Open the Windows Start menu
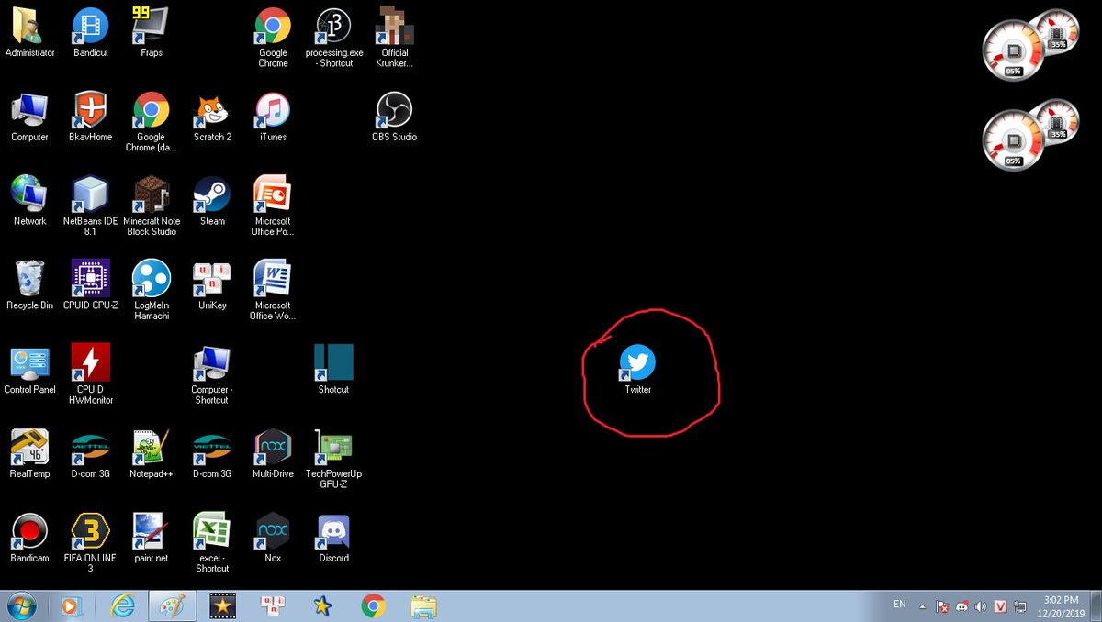 22,605
